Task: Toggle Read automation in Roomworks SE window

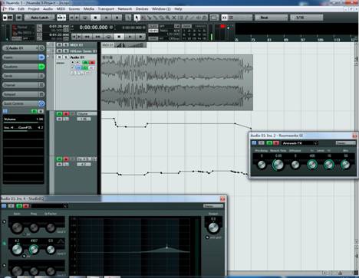Action: point(269,143)
